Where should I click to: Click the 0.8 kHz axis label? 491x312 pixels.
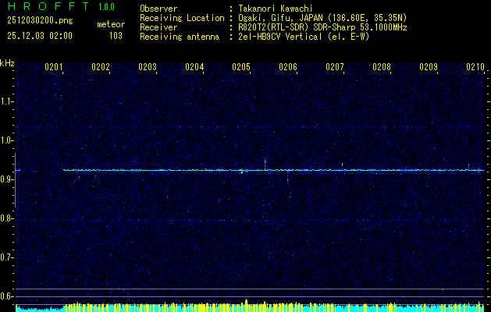[x=7, y=218]
